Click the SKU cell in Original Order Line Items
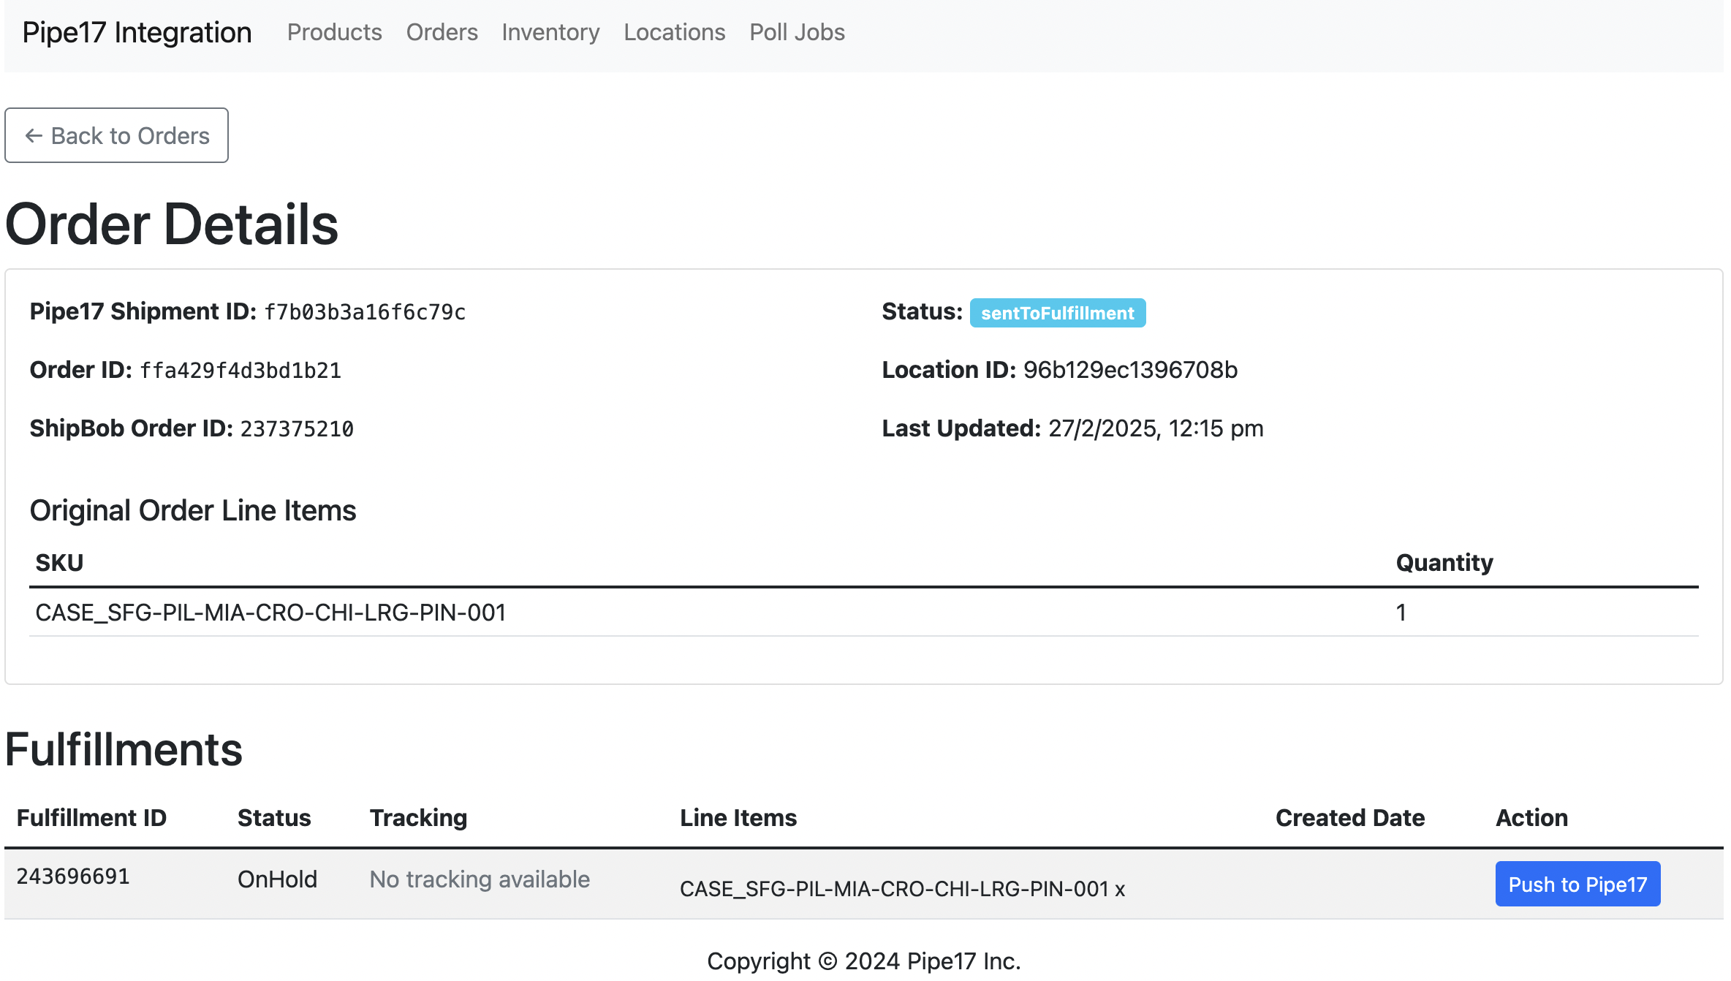The width and height of the screenshot is (1731, 981). pyautogui.click(x=270, y=613)
